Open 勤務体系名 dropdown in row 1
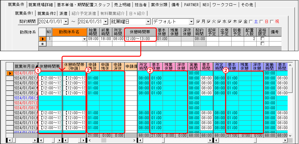 click(84, 39)
